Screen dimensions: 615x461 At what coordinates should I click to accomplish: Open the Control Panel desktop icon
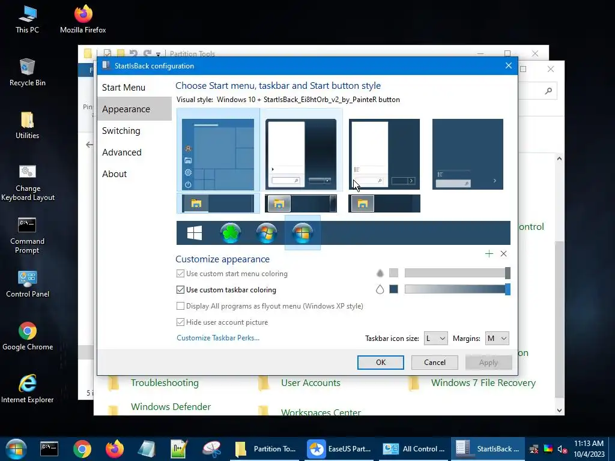pos(28,284)
